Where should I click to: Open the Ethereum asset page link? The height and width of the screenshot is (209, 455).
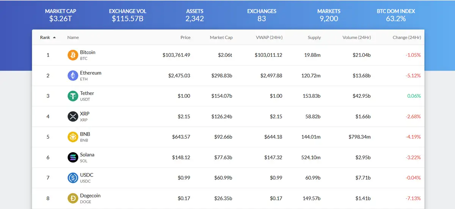pos(91,73)
